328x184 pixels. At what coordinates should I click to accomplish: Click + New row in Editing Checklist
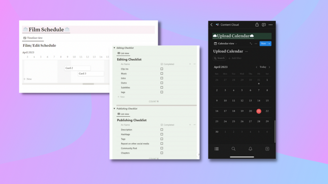[x=121, y=97]
